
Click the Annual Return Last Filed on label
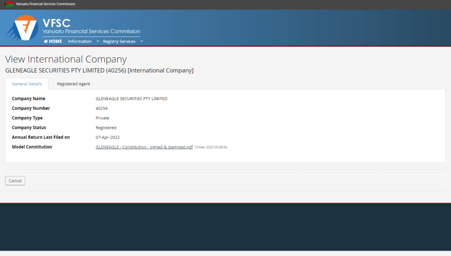pyautogui.click(x=41, y=137)
